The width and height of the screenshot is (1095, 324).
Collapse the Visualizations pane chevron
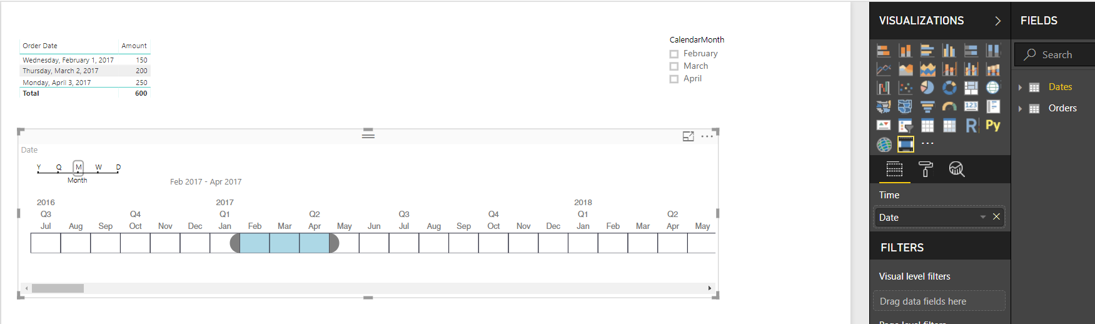point(997,21)
